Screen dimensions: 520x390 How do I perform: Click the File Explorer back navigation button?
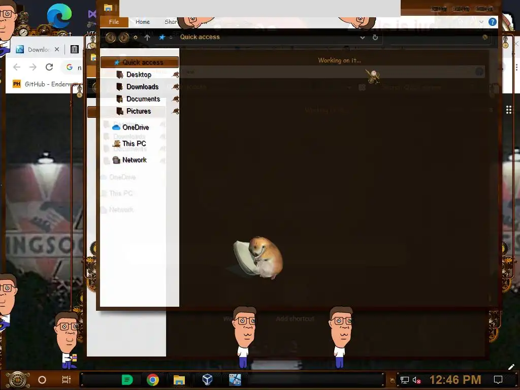pos(110,38)
